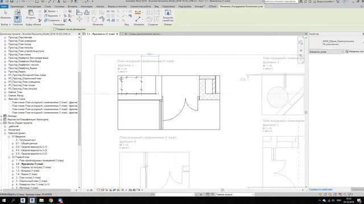Click the detail level icon in view bar
Image resolution: width=364 pixels, height=204 pixels.
click(98, 190)
